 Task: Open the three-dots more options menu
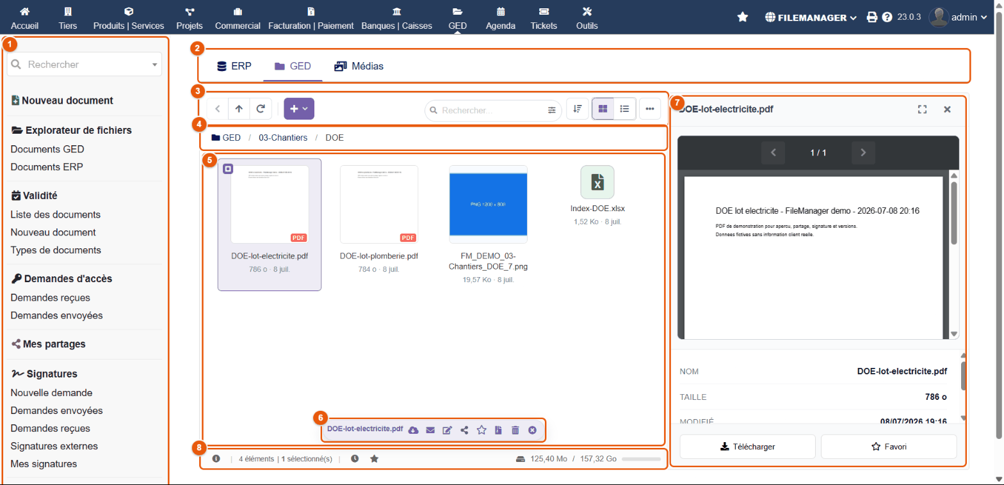(x=649, y=109)
